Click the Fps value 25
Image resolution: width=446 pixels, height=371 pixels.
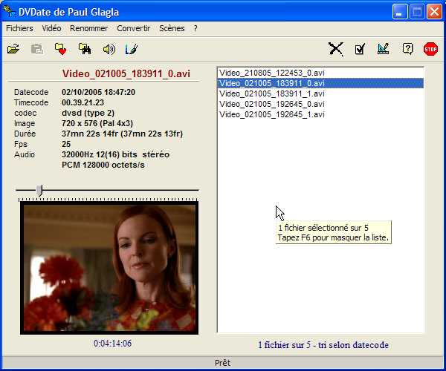tap(66, 144)
